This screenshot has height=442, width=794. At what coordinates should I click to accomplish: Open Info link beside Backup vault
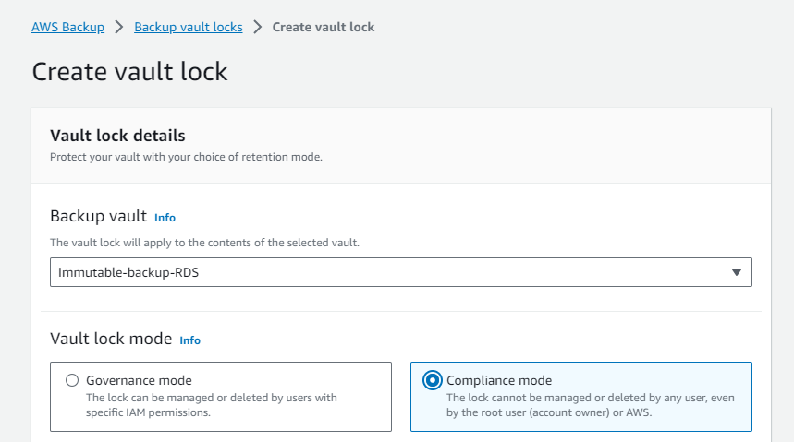click(165, 218)
